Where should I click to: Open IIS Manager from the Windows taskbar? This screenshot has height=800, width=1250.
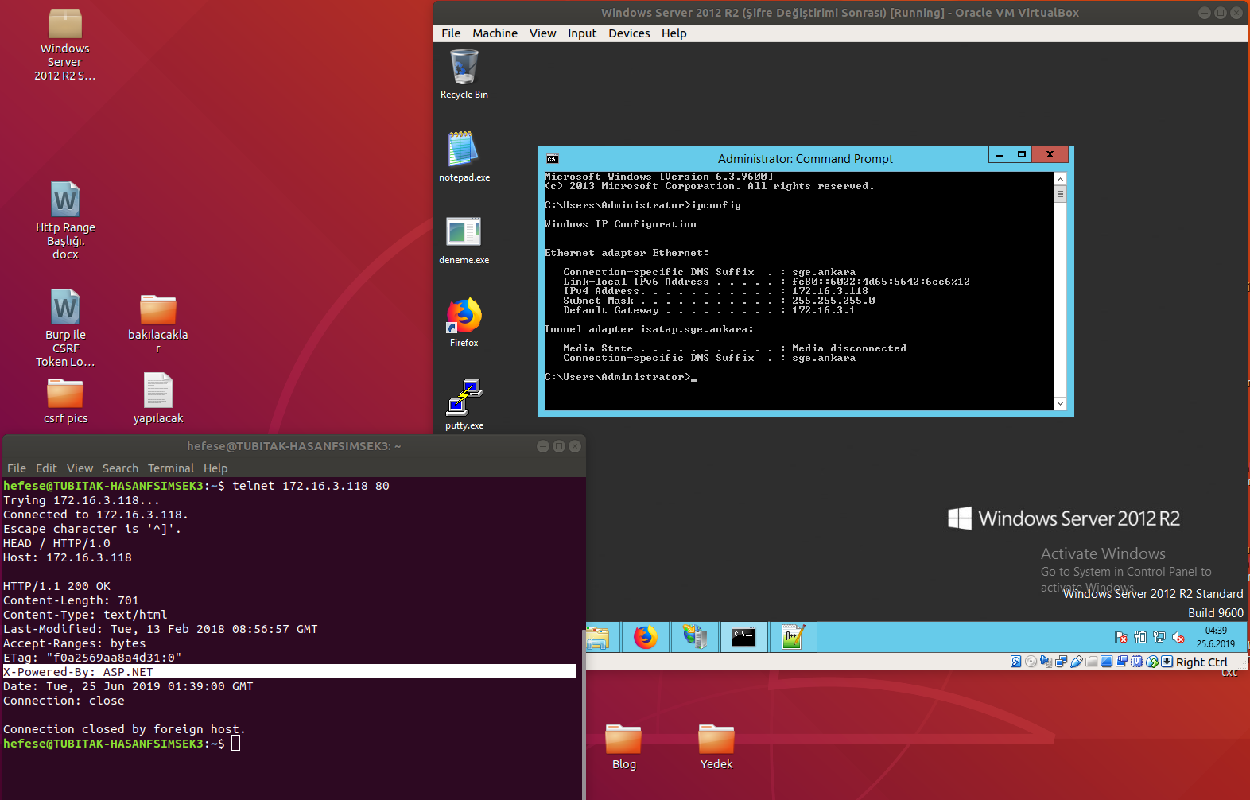(694, 637)
